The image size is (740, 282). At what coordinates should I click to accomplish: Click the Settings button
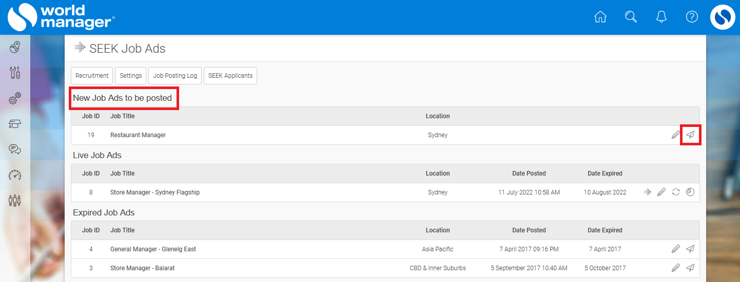tap(131, 75)
